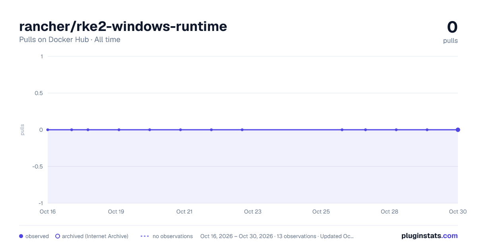Screen dimensions: 477x250
Task: Click the 'Pulls on Docker Hub · All time' subtitle
Action: point(70,40)
